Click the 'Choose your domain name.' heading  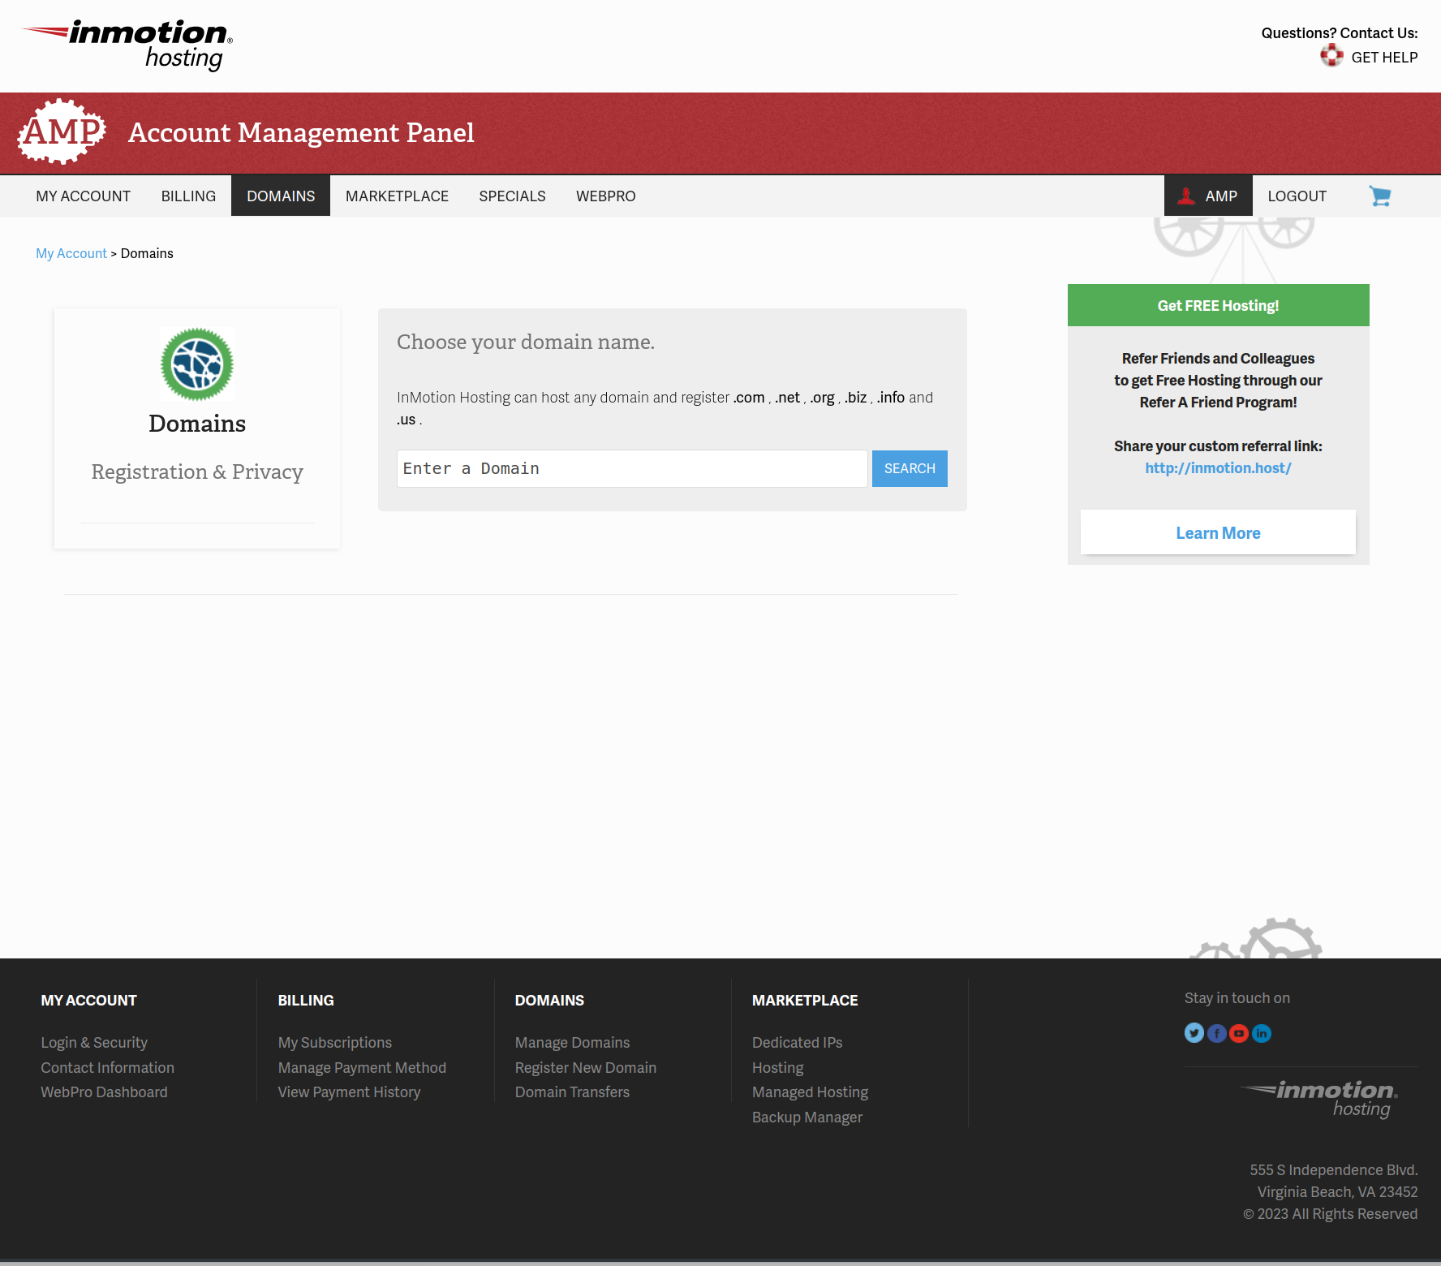point(526,342)
